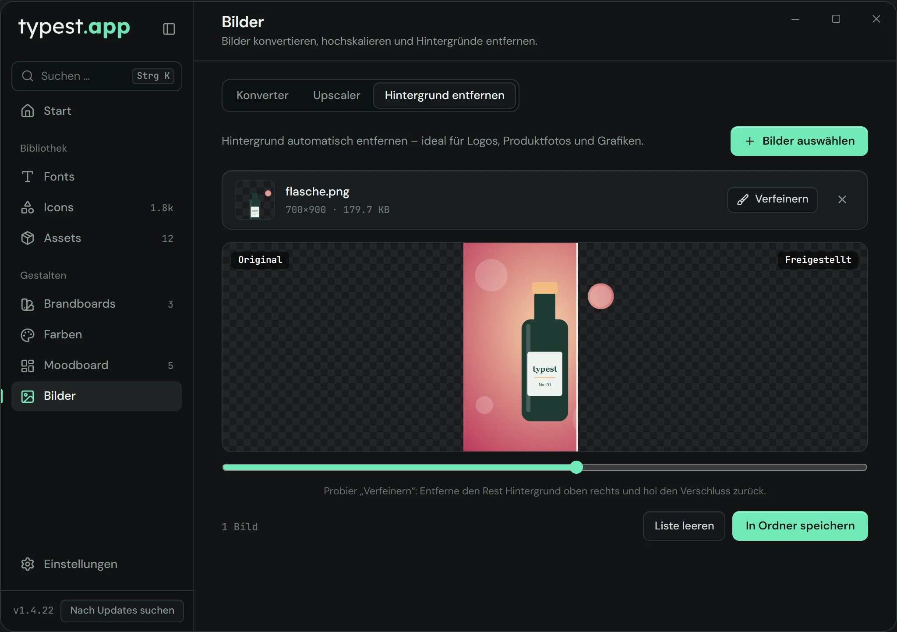Open Moodboard via the grid icon
897x632 pixels.
[28, 366]
